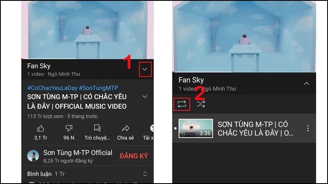Expand the video description arrow
The image size is (328, 184).
point(145,96)
